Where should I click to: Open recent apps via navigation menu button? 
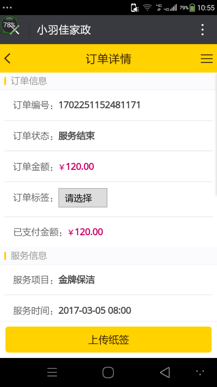(x=52, y=372)
